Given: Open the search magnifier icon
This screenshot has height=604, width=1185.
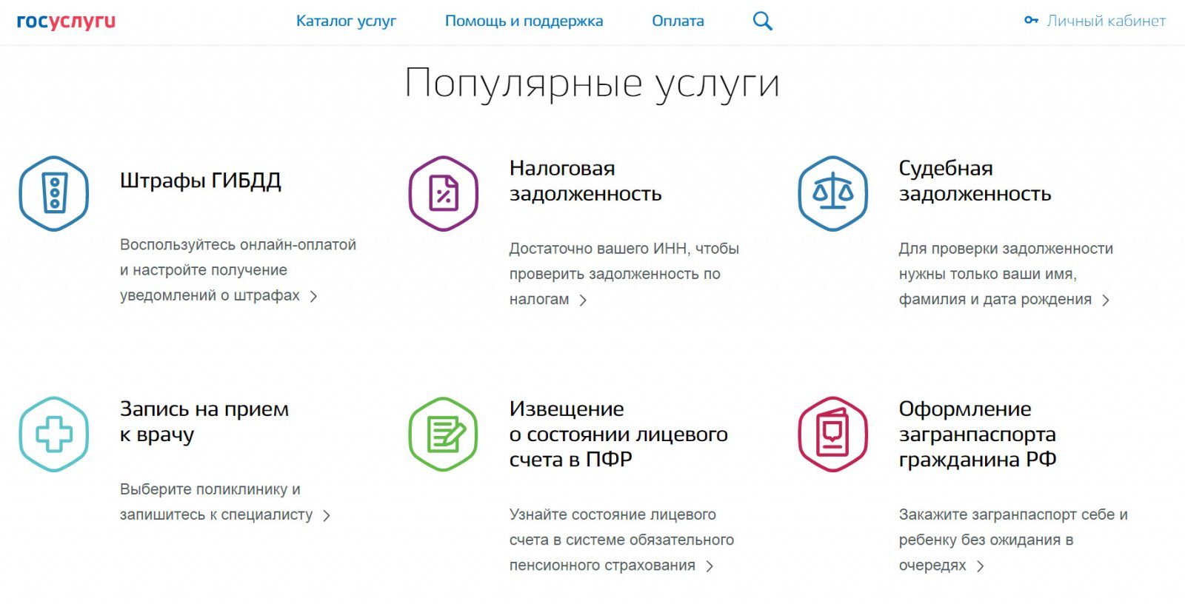Looking at the screenshot, I should click(x=762, y=21).
